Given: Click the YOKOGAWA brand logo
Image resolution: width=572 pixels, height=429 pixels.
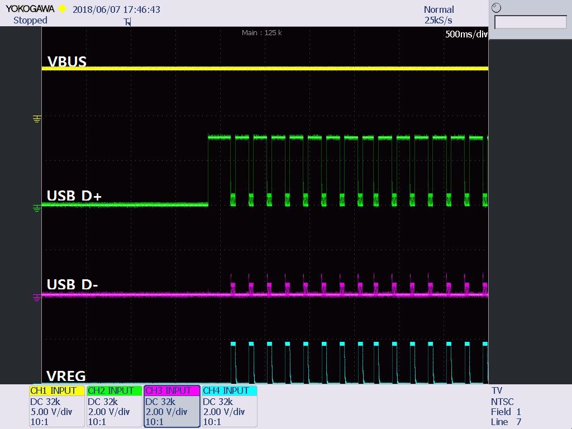Looking at the screenshot, I should coord(30,9).
